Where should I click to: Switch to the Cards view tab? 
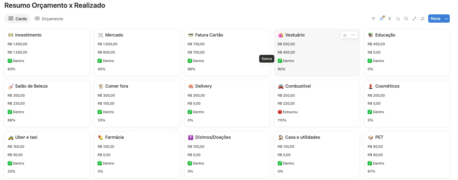click(18, 19)
